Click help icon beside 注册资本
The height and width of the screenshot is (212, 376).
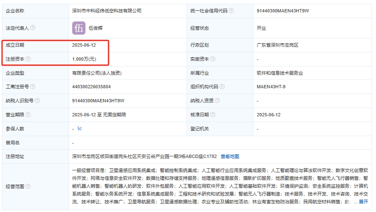tap(28, 59)
